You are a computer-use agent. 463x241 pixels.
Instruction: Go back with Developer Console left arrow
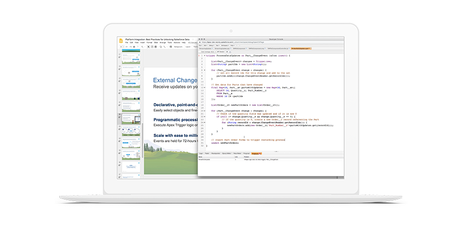pos(237,45)
